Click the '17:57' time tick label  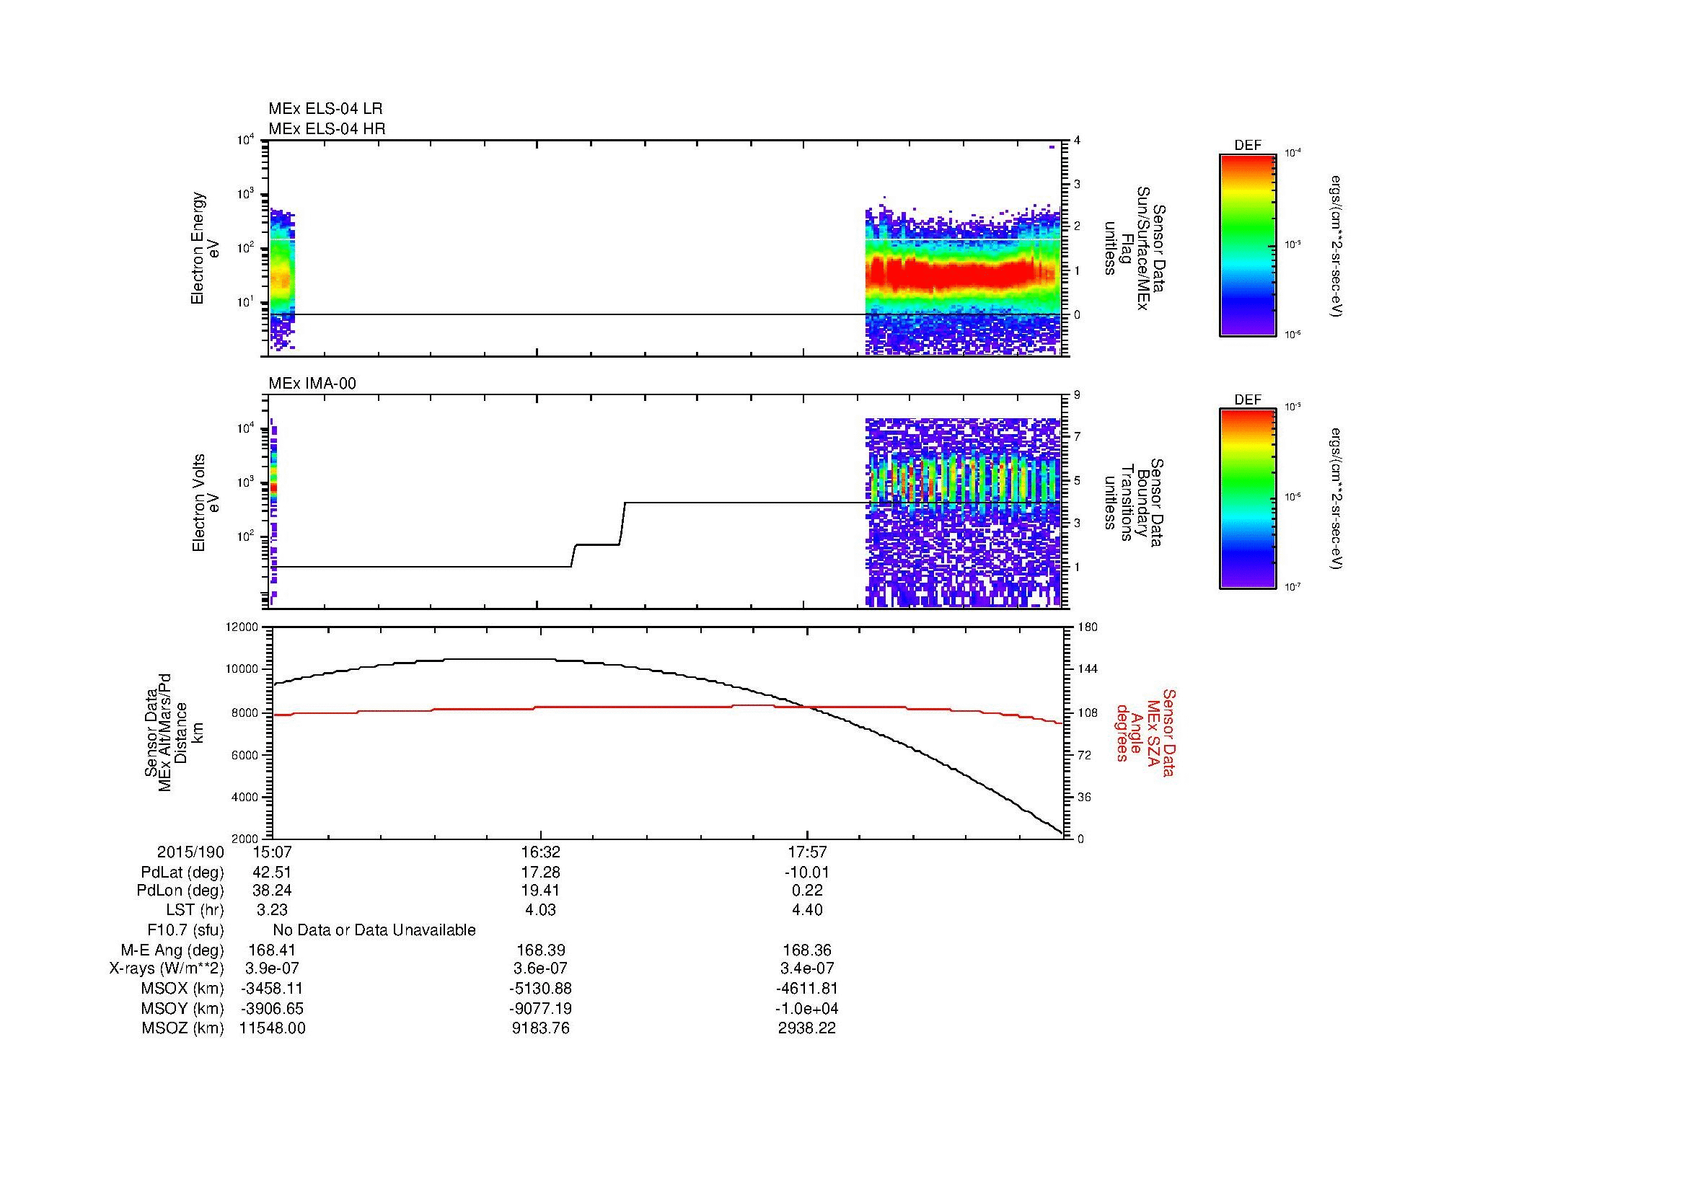point(807,852)
